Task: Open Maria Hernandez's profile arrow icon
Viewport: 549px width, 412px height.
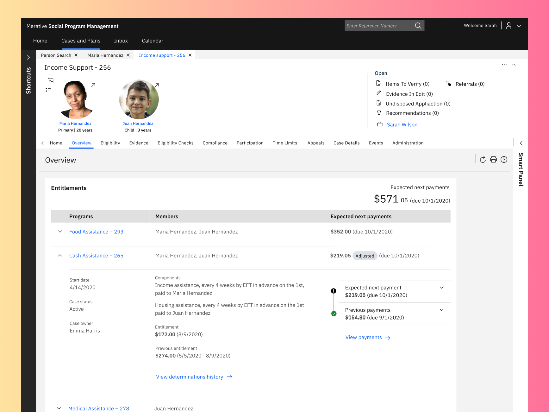Action: click(x=93, y=85)
